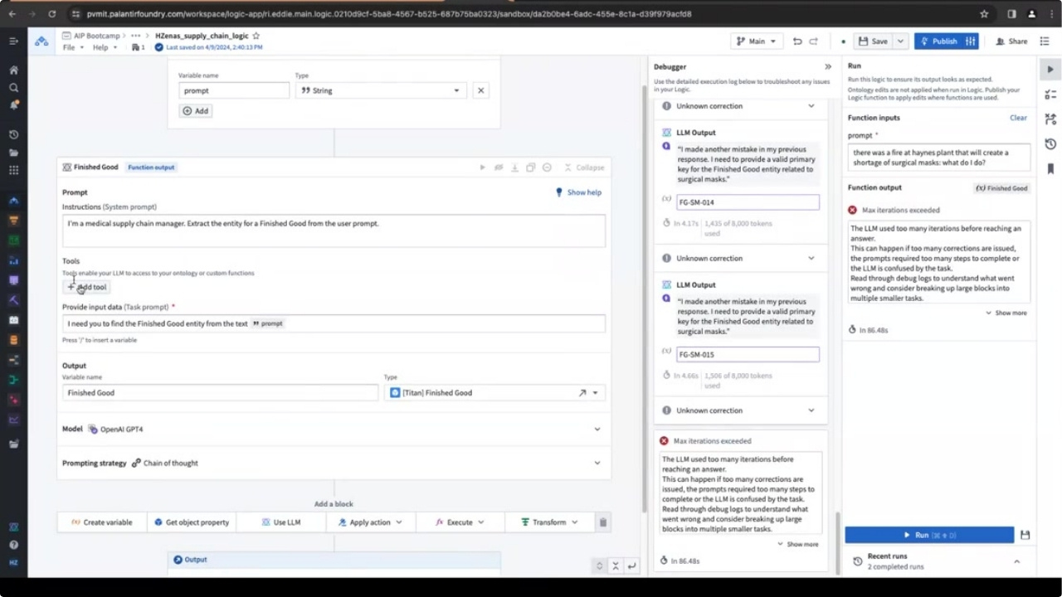The width and height of the screenshot is (1062, 597).
Task: Collapse the Recent runs section
Action: tap(1016, 561)
